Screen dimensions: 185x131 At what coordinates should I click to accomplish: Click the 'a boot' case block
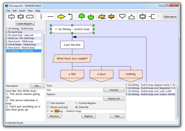[x=101, y=76]
